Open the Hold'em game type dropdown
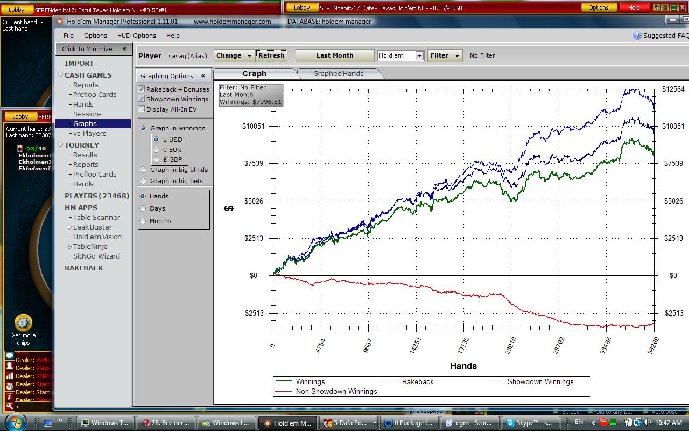Screen dimensions: 689x431 coord(419,56)
